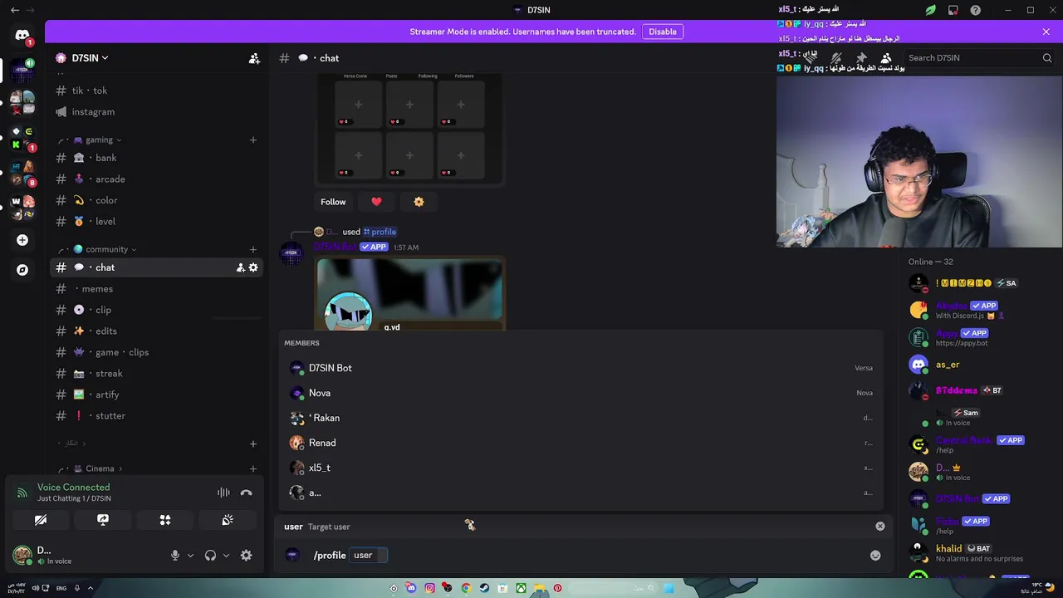Select xl5_t from members list
Viewport: 1063px width, 598px height.
point(581,468)
